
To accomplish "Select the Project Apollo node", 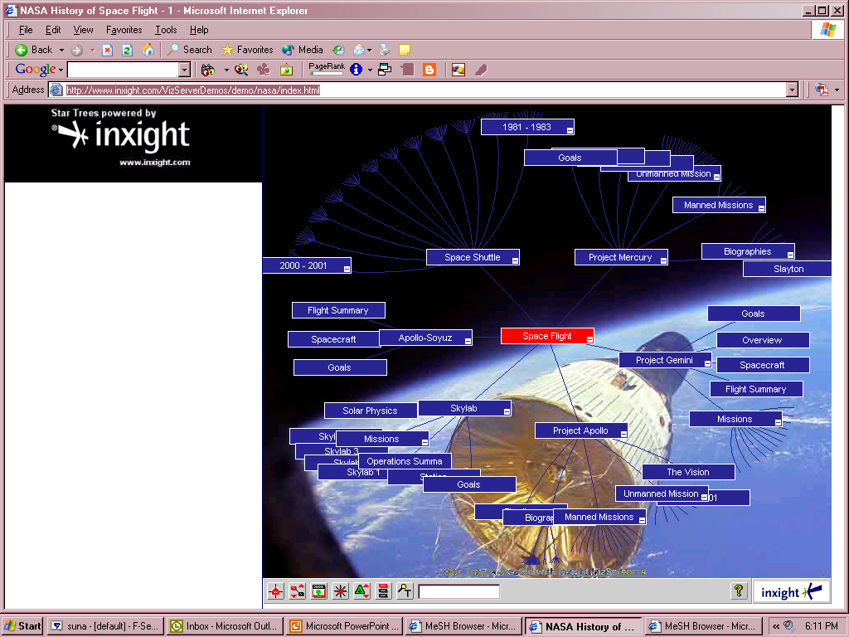I will pyautogui.click(x=579, y=430).
